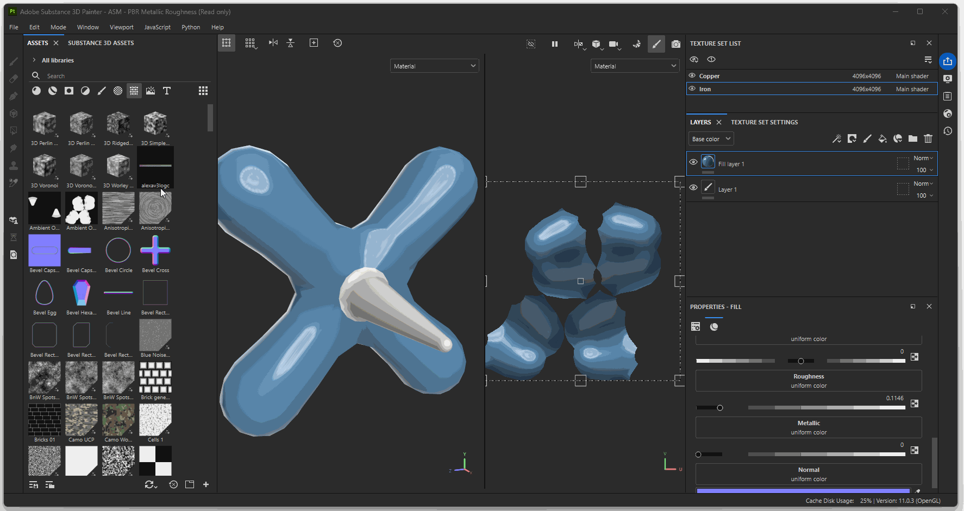Open the left viewport Material dropdown
Image resolution: width=964 pixels, height=511 pixels.
pyautogui.click(x=434, y=66)
